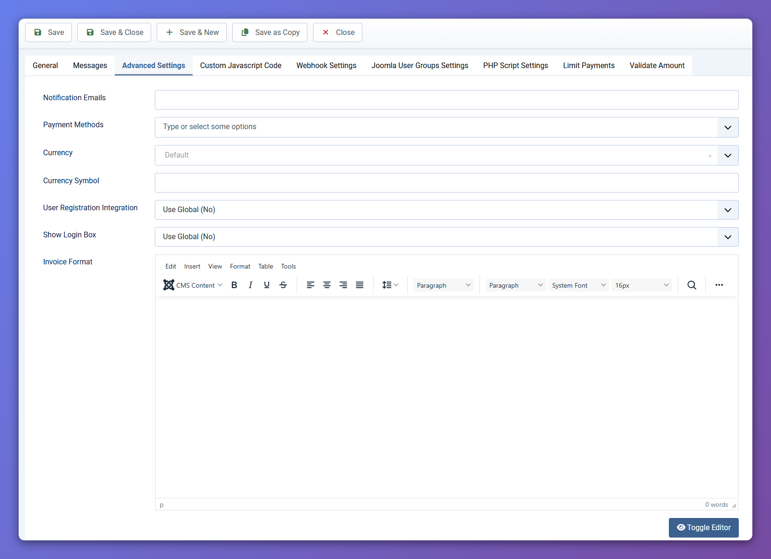Switch to the Webhook Settings tab
This screenshot has width=771, height=559.
(x=326, y=66)
